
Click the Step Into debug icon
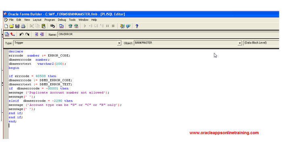click(x=91, y=26)
